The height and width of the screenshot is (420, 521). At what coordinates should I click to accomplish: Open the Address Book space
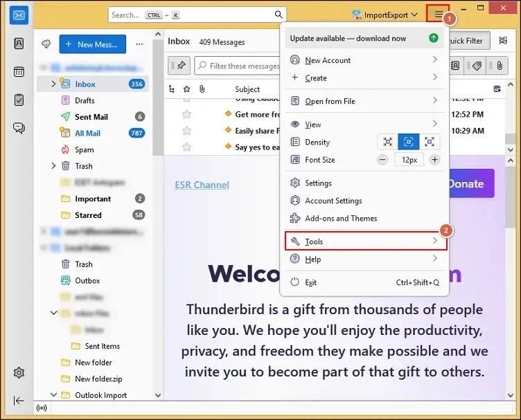(19, 44)
